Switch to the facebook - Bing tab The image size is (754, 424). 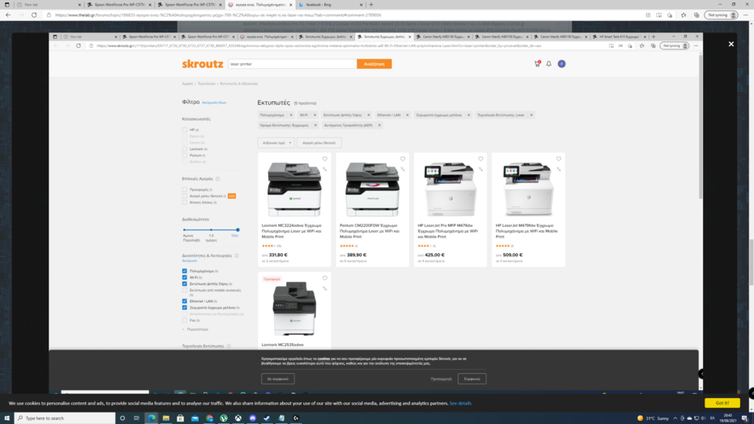328,5
